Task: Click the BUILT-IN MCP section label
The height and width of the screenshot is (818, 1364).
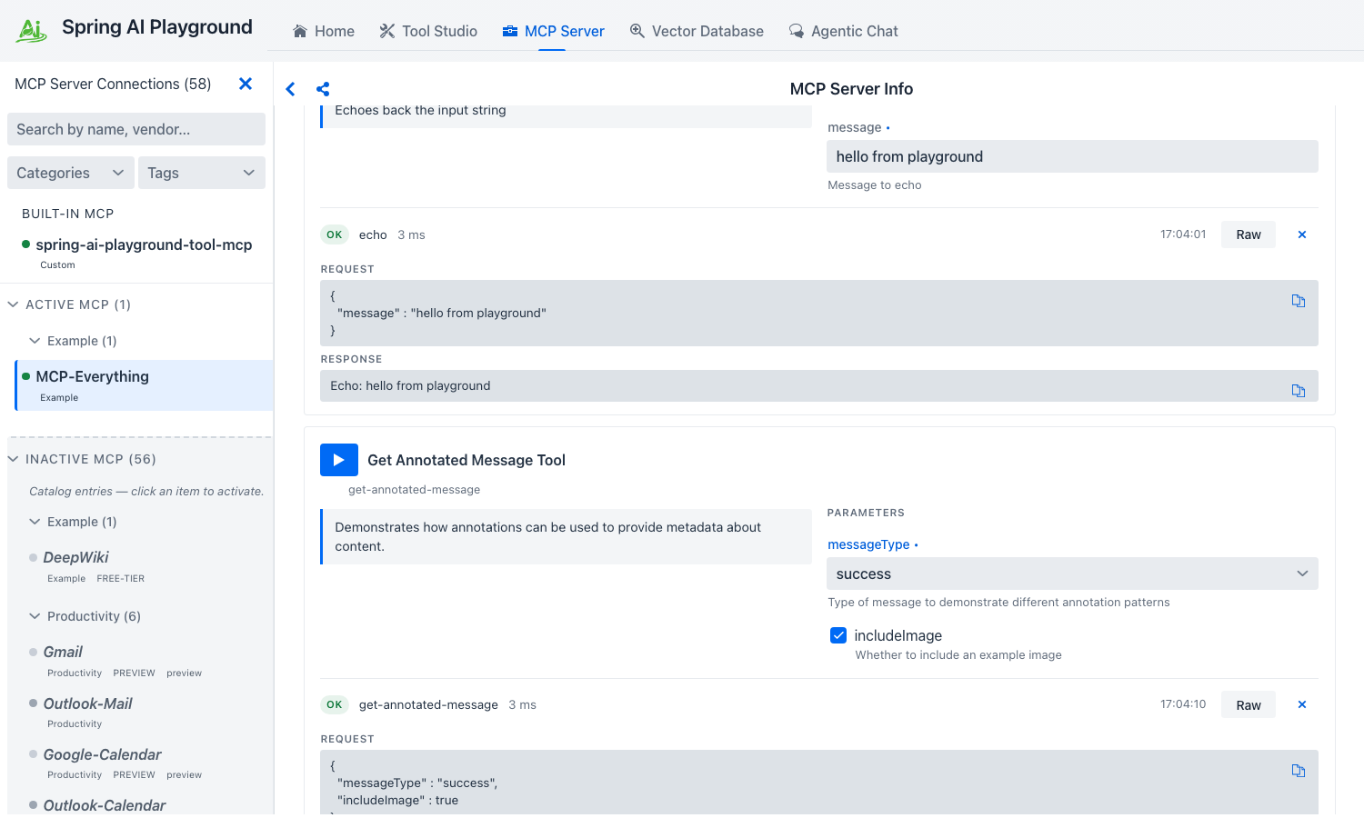Action: coord(68,214)
